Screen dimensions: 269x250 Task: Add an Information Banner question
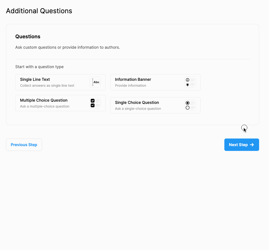(133, 79)
